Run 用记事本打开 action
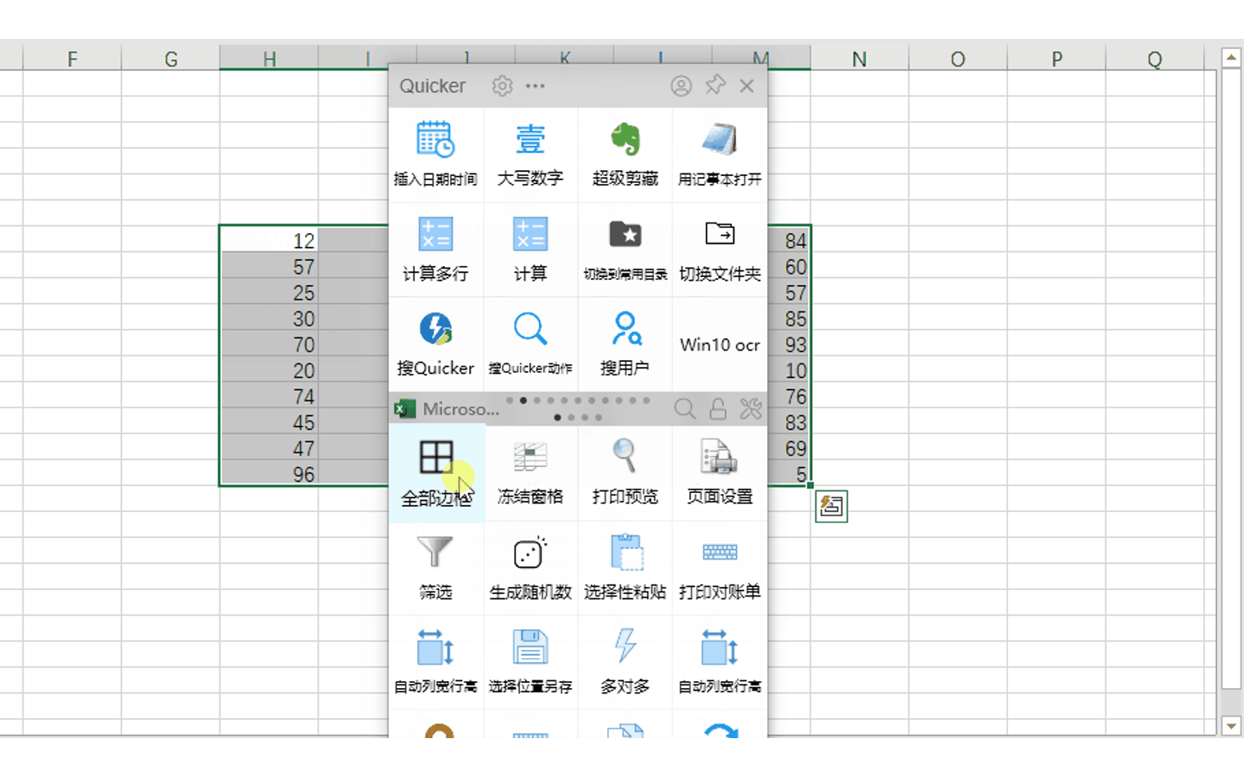This screenshot has height=777, width=1244. pyautogui.click(x=720, y=155)
